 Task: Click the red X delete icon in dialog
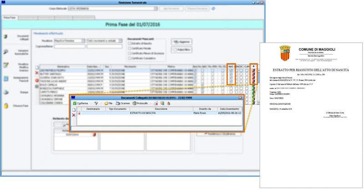coord(74,115)
